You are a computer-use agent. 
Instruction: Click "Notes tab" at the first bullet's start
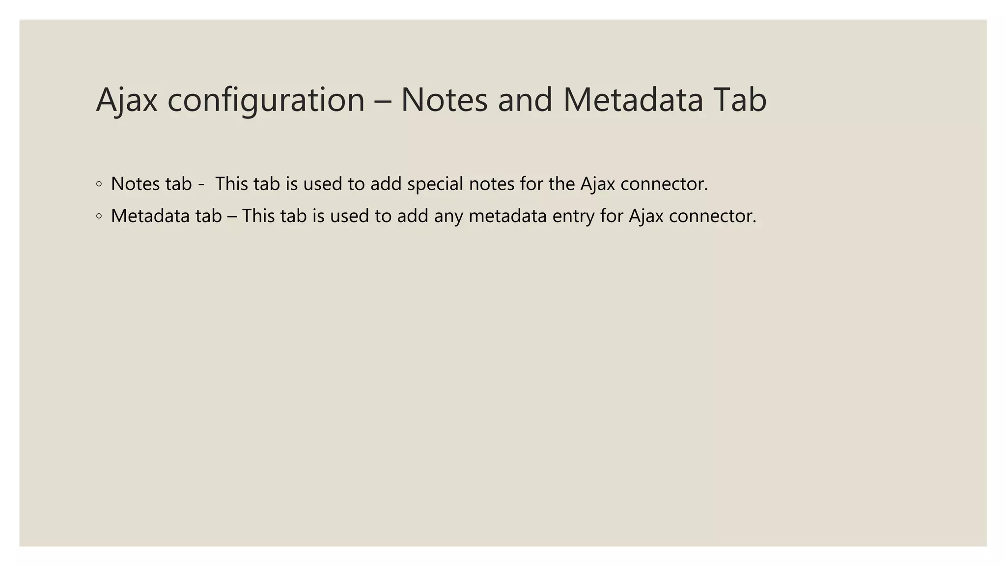(151, 184)
